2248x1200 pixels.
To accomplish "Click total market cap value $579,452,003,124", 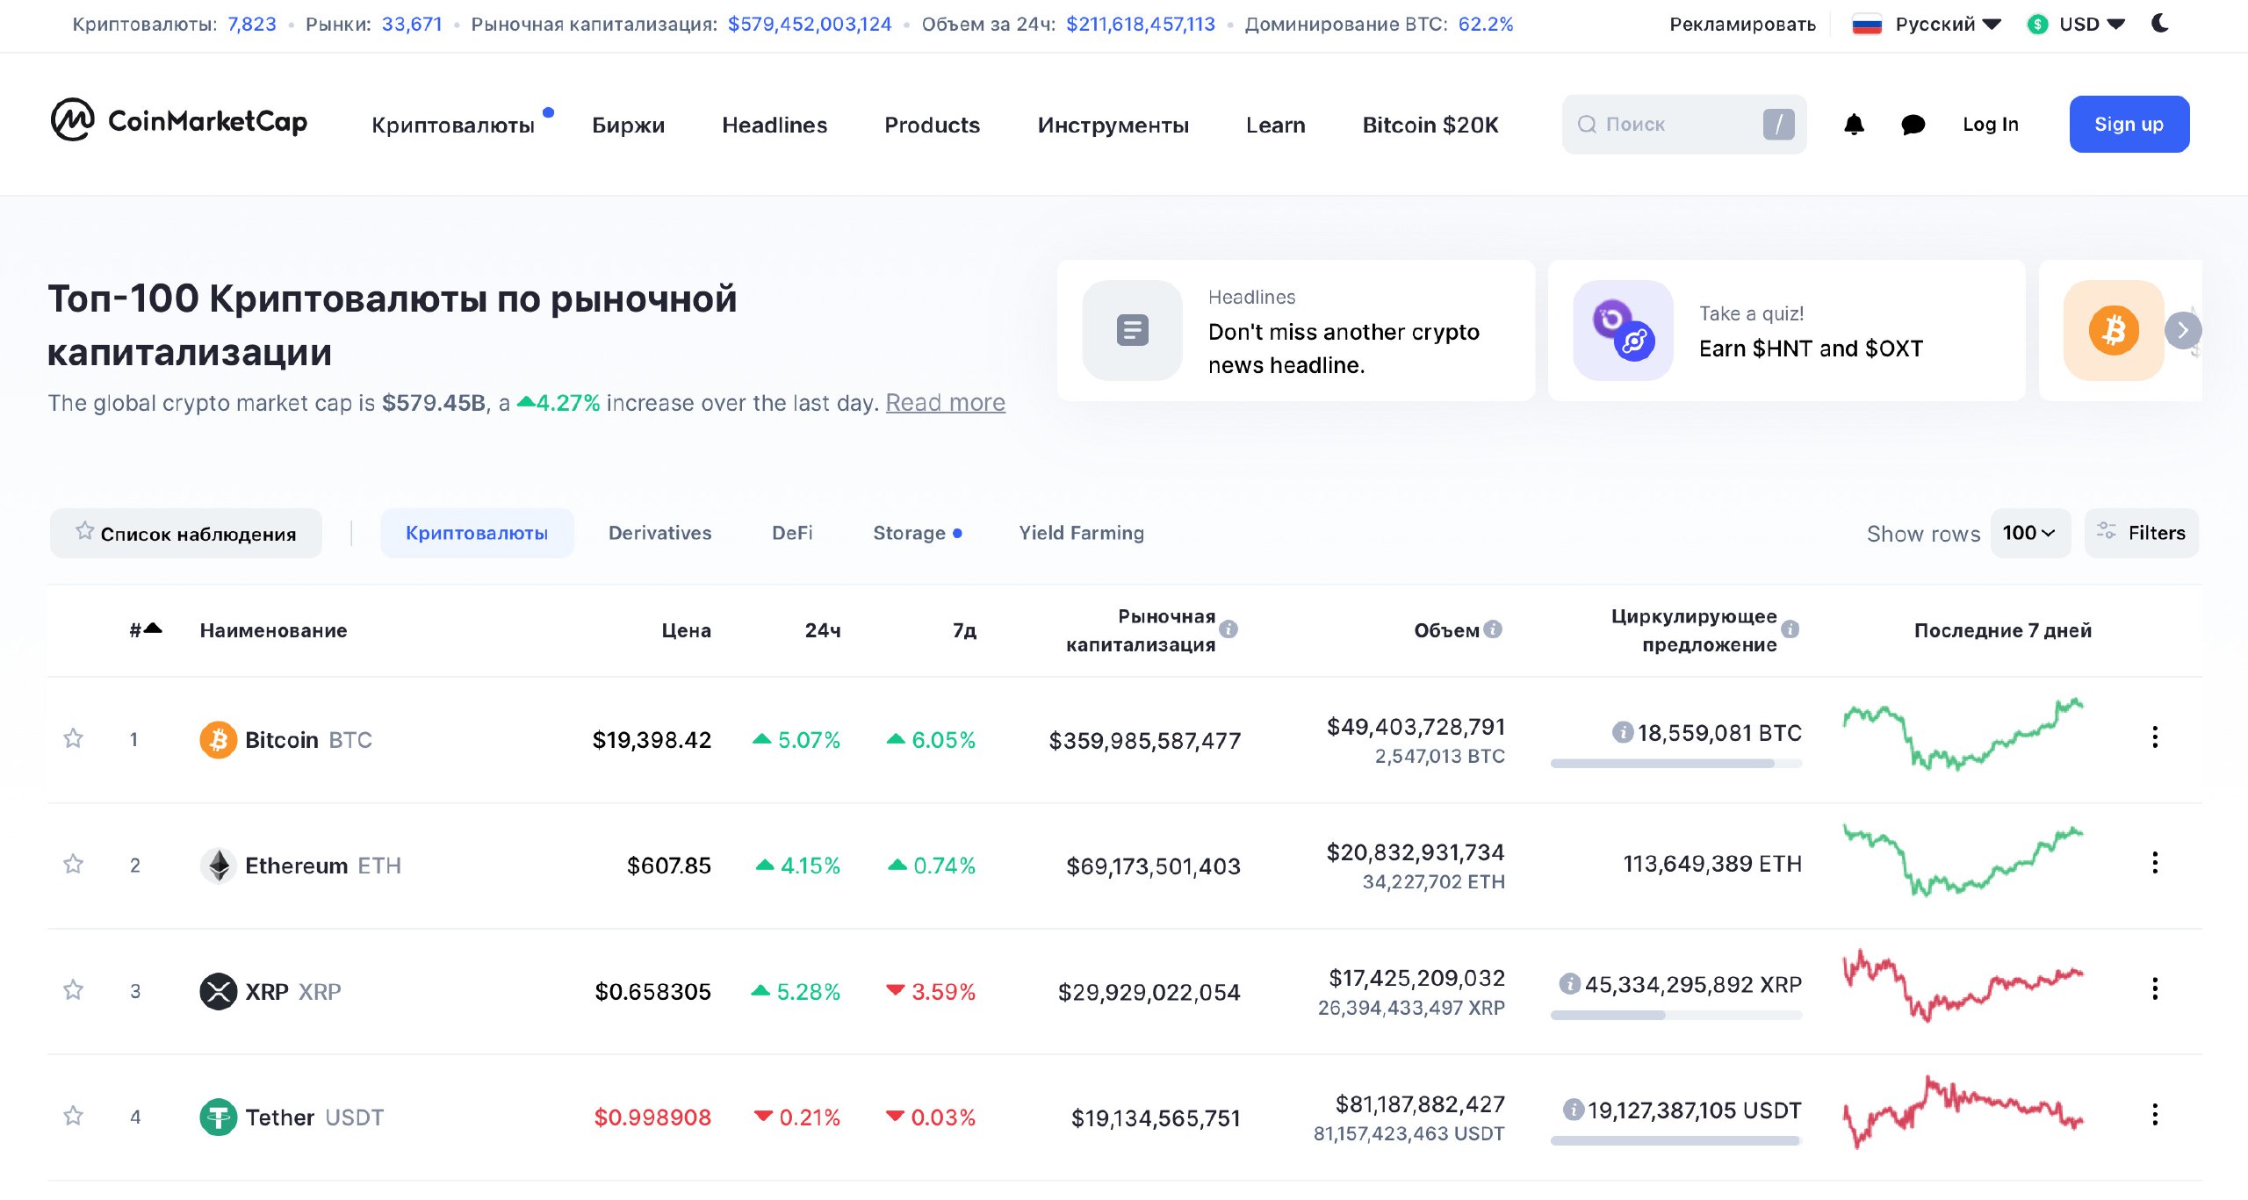I will 810,24.
